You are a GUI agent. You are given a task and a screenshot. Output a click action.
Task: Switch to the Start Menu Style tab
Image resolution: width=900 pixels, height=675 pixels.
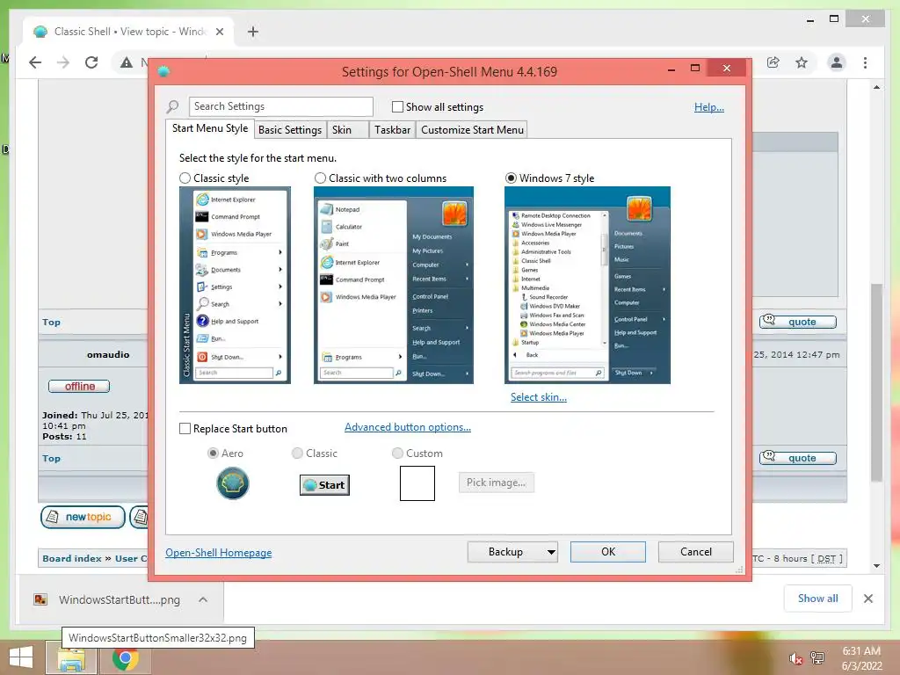coord(210,128)
